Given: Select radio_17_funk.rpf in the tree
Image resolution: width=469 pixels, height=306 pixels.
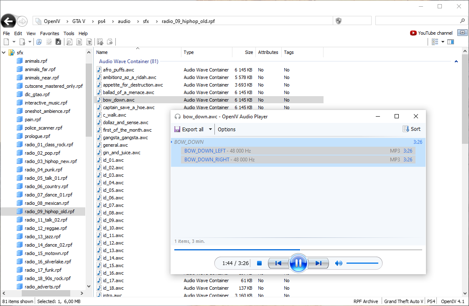Looking at the screenshot, I should tap(43, 270).
